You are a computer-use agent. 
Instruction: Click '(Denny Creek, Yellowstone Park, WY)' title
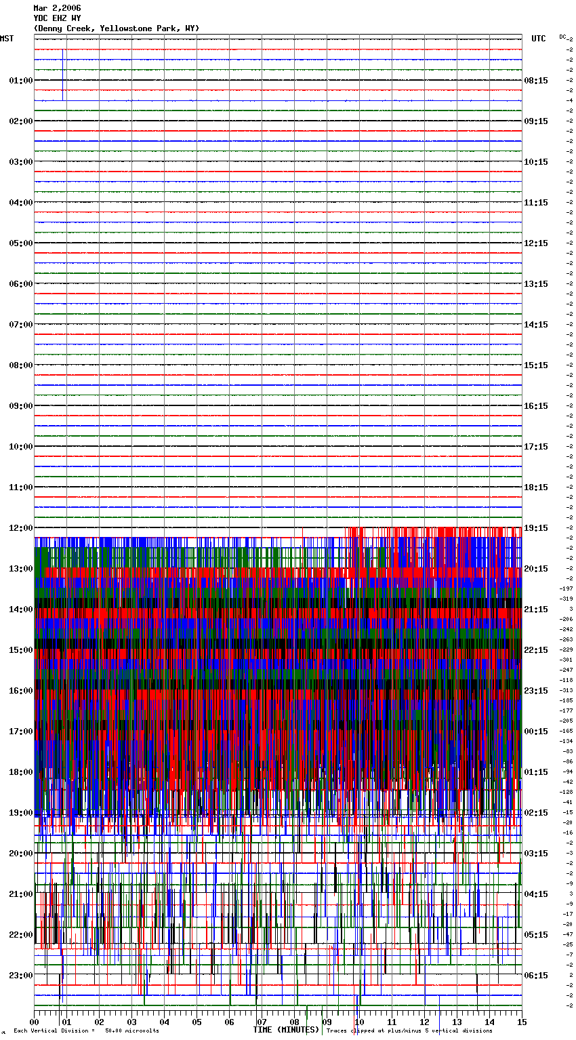[117, 28]
